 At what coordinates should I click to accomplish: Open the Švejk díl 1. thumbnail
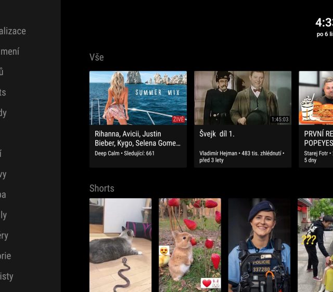(x=242, y=98)
